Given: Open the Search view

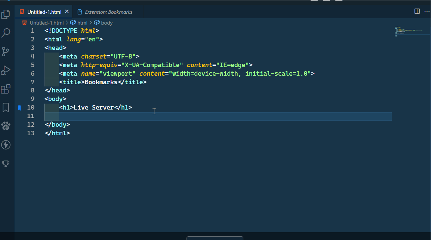Looking at the screenshot, I should [6, 33].
